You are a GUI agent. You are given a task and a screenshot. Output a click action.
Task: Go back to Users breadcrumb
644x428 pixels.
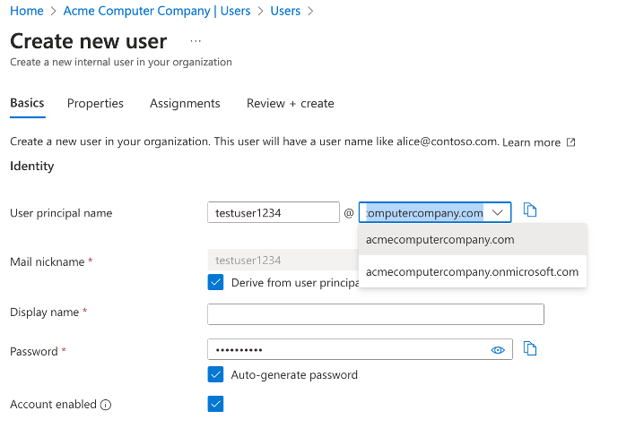[x=285, y=11]
